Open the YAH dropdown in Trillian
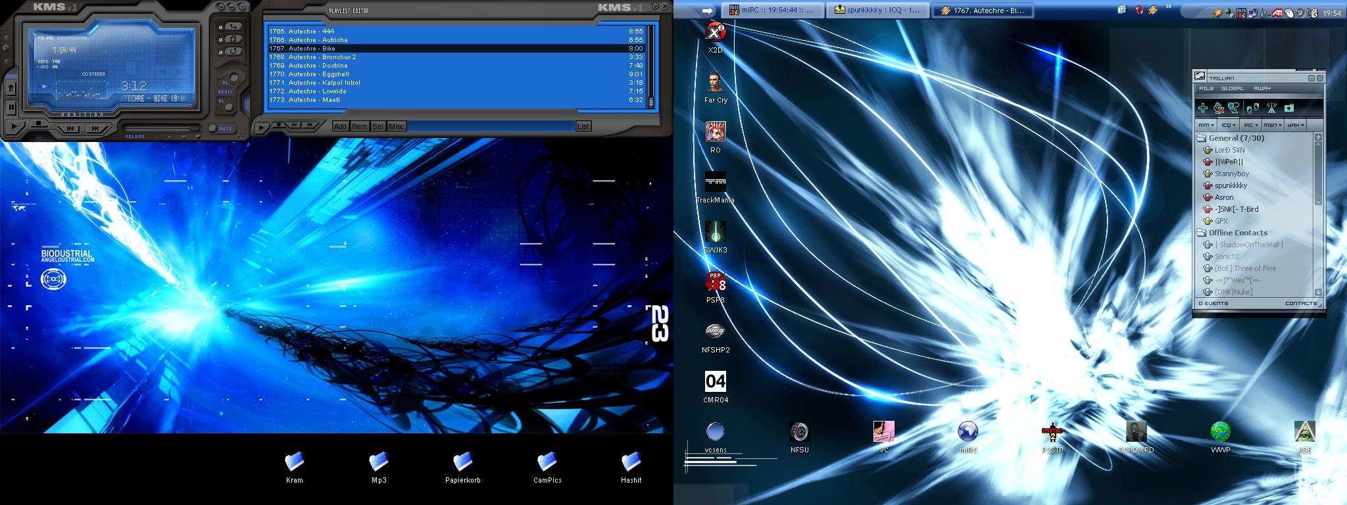The image size is (1347, 505). 1295,125
